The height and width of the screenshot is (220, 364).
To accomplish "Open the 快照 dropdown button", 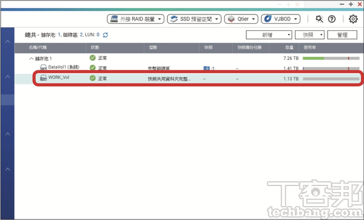I will (309, 35).
